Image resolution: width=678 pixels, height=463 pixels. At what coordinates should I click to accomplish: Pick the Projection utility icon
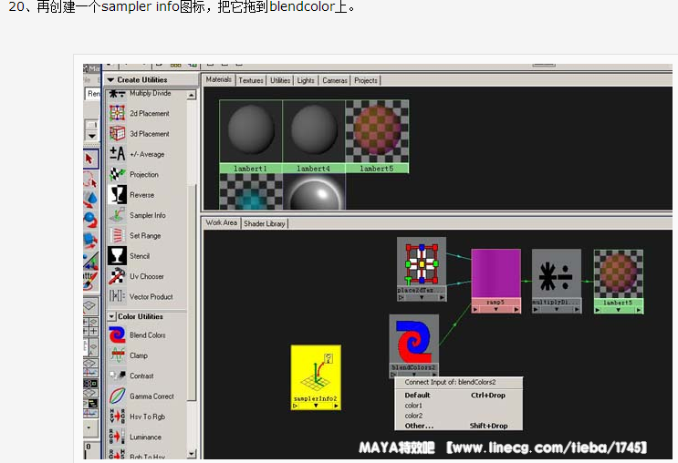tap(118, 175)
